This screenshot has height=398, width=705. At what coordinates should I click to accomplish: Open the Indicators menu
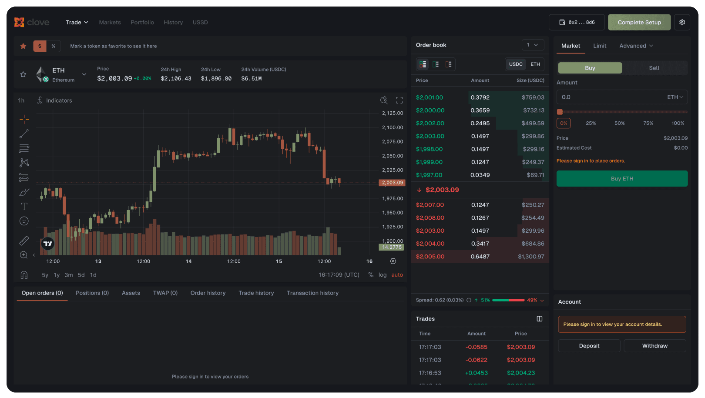point(54,100)
